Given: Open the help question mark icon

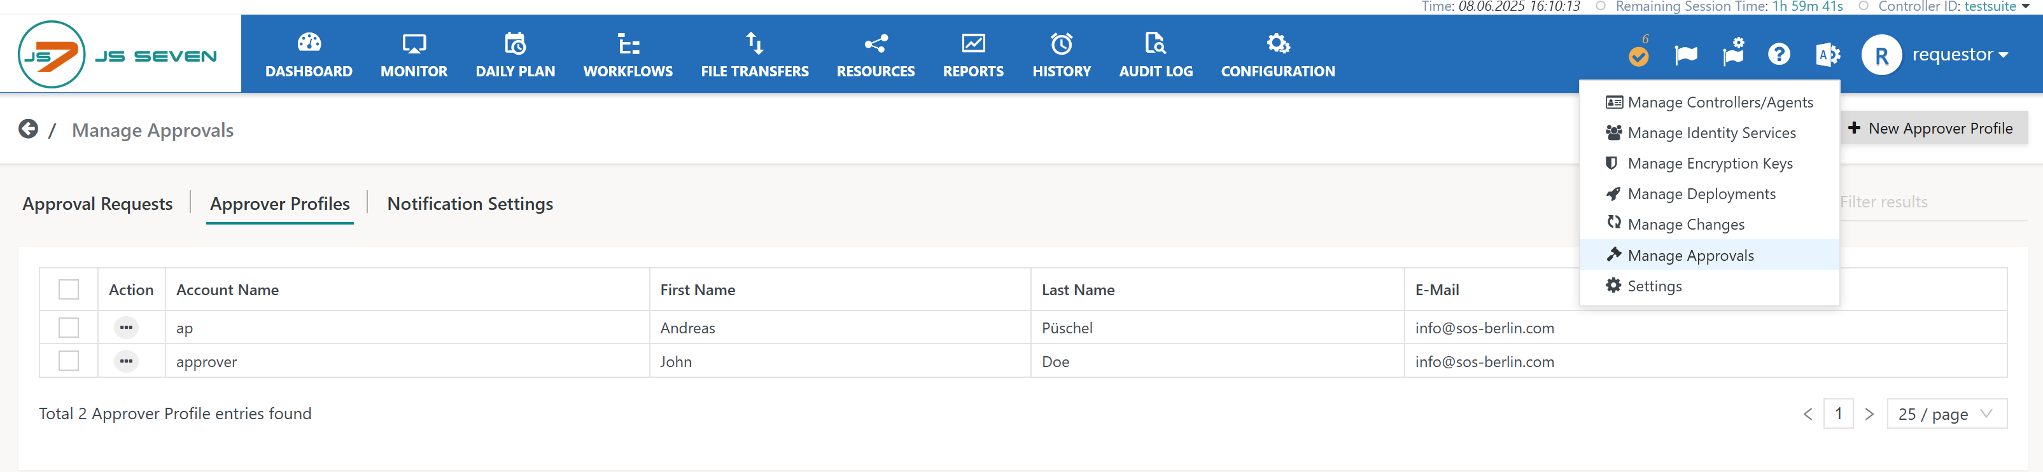Looking at the screenshot, I should [x=1779, y=55].
